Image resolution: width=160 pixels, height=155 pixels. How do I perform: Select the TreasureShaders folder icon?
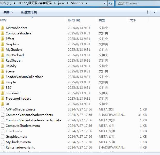3,99
